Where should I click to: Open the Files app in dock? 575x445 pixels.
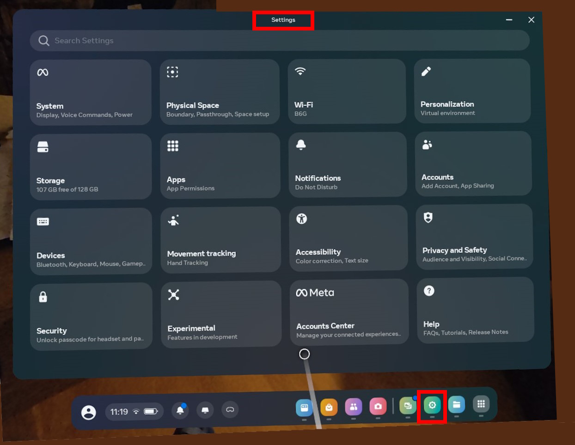pos(456,405)
